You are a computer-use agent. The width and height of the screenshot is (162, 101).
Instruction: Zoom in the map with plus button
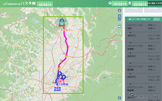point(119,16)
